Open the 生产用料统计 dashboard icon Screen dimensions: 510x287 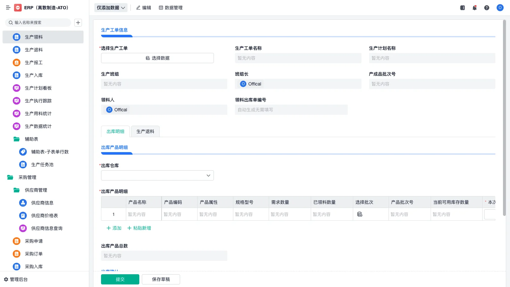(17, 114)
